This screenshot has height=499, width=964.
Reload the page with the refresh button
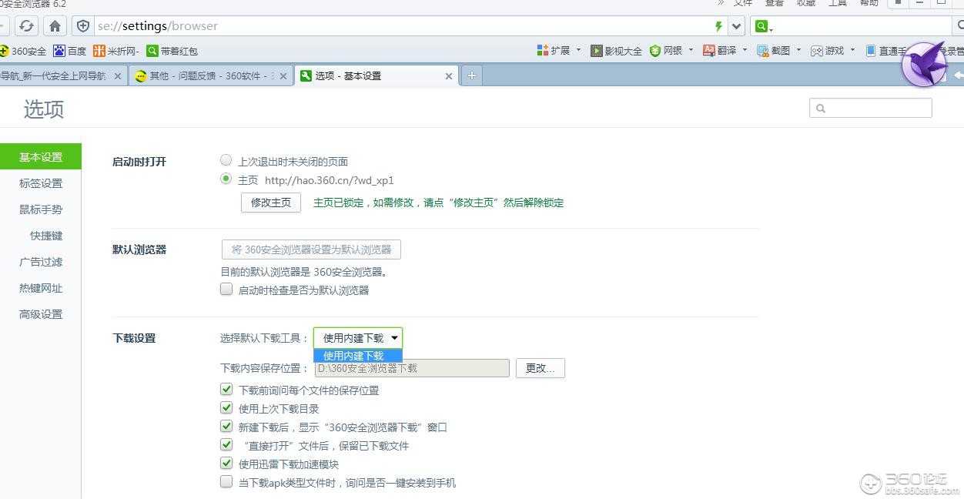[x=27, y=26]
